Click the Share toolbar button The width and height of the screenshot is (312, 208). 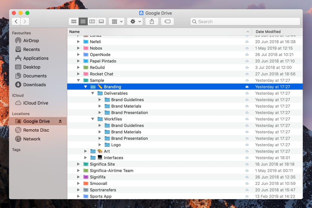click(x=152, y=21)
